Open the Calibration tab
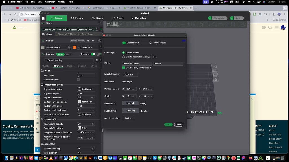Screen dimensions: 289x162 tap(139, 18)
